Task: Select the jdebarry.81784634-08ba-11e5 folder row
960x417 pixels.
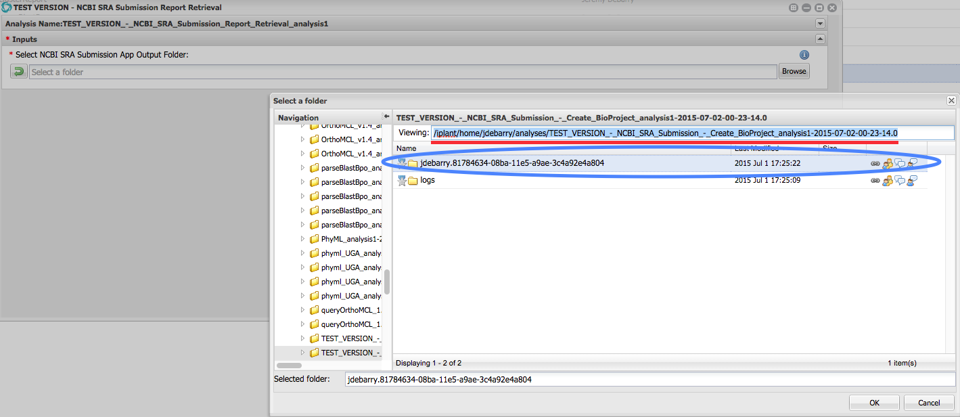Action: (660, 163)
